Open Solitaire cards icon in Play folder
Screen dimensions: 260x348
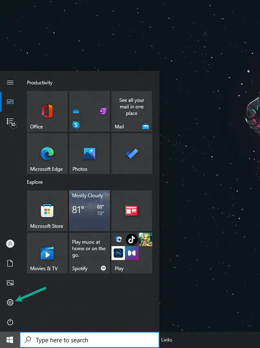[118, 240]
